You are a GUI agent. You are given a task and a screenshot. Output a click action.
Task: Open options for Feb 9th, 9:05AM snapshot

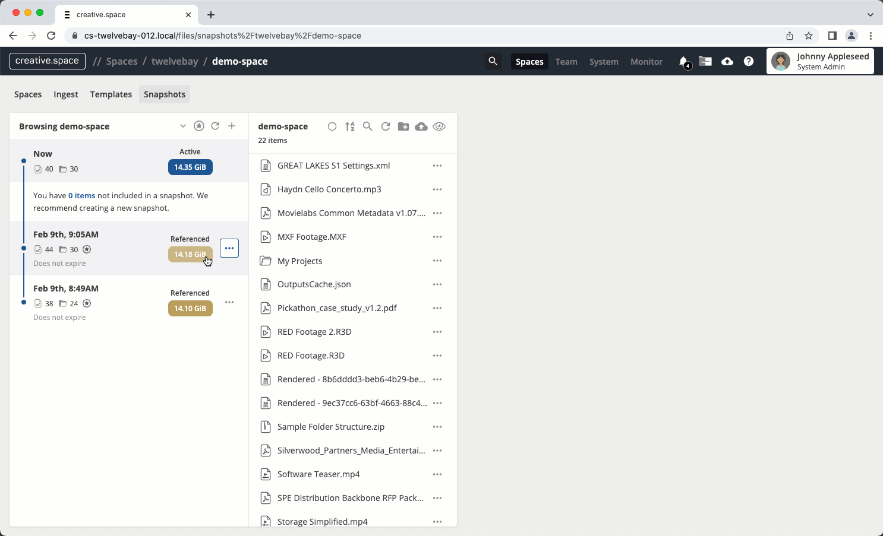click(229, 248)
